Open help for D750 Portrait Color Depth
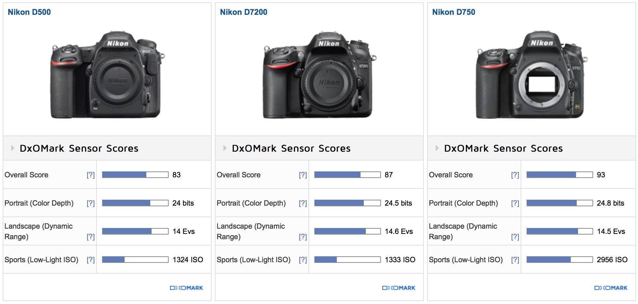This screenshot has width=638, height=304. pyautogui.click(x=515, y=203)
